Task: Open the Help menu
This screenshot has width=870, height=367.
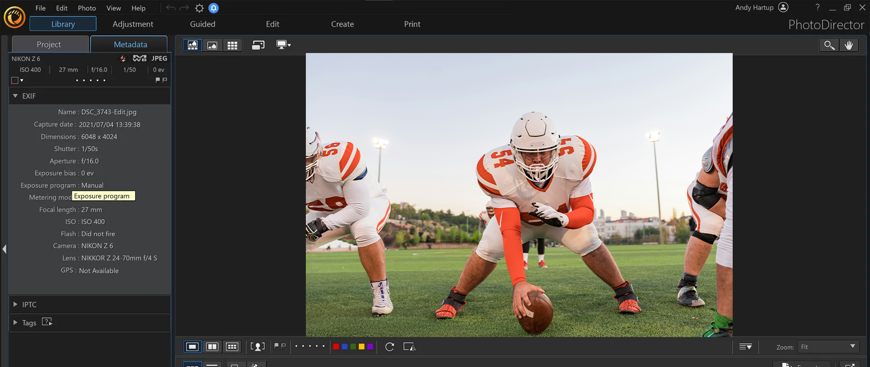Action: tap(138, 8)
